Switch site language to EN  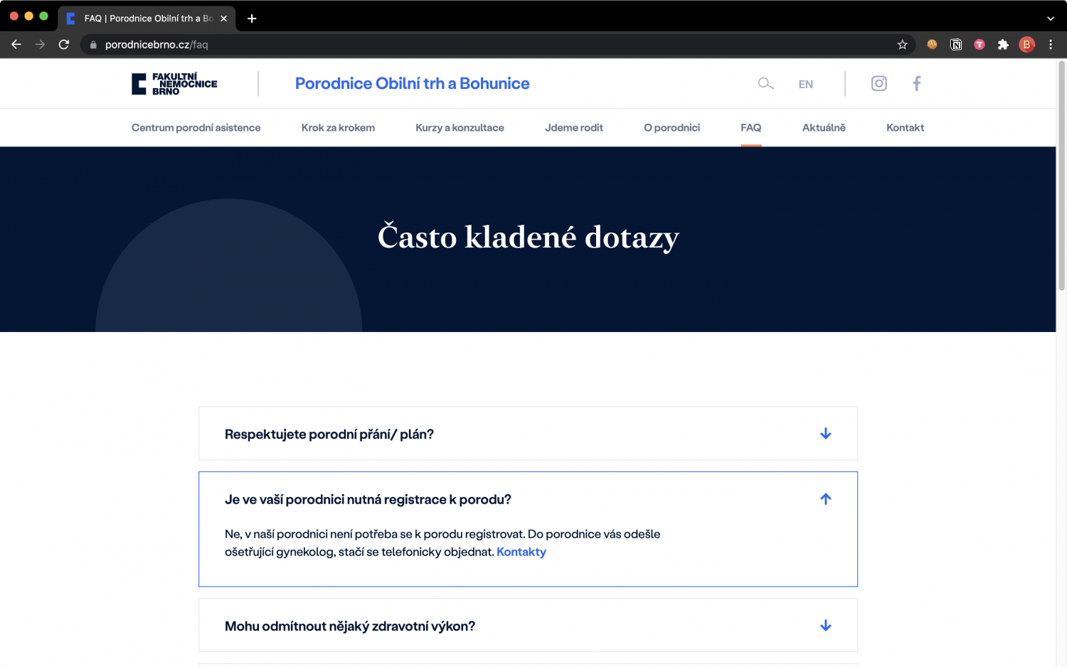[x=805, y=85]
